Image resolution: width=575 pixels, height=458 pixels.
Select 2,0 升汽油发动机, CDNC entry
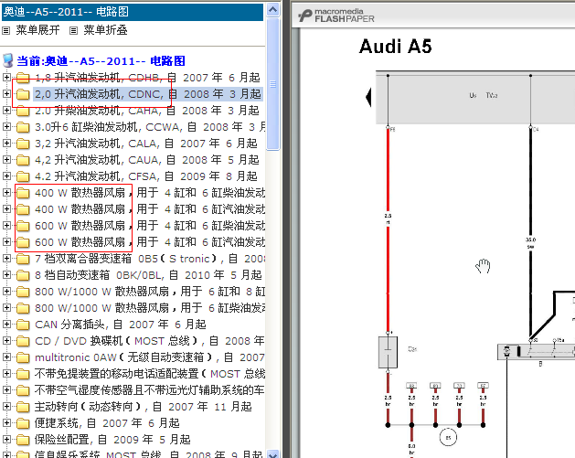[x=148, y=94]
